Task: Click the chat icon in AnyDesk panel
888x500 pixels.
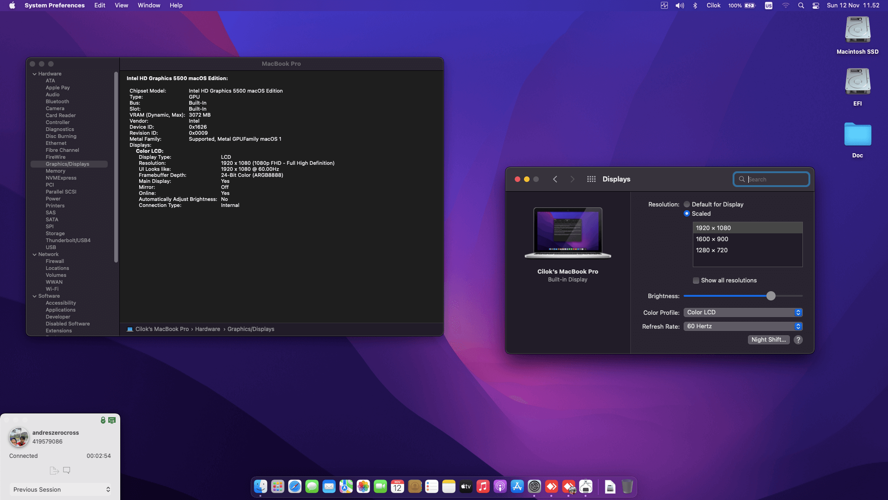Action: [x=67, y=470]
